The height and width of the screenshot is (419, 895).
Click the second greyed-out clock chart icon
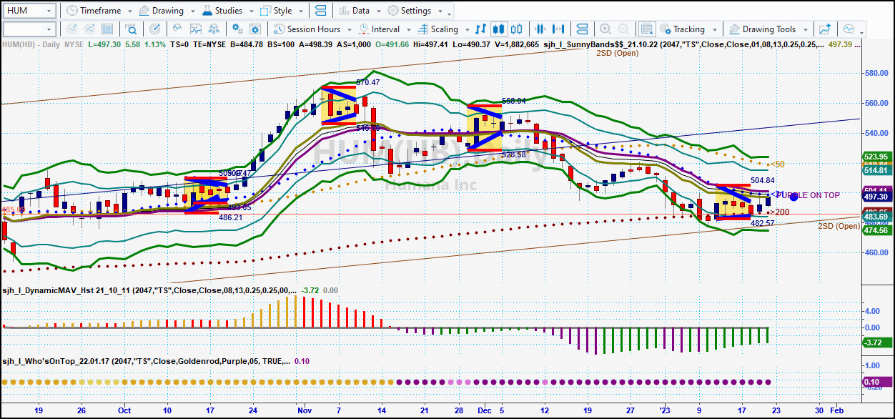point(91,29)
